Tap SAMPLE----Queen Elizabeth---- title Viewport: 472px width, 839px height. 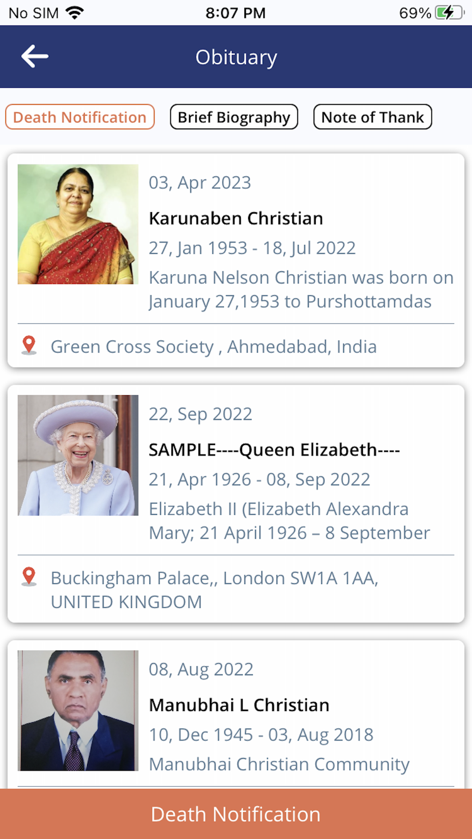[274, 450]
